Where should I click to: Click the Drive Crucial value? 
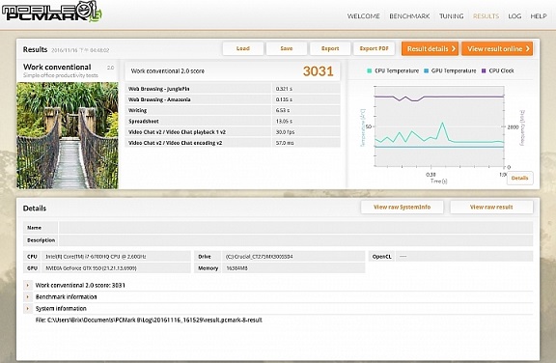[293, 256]
